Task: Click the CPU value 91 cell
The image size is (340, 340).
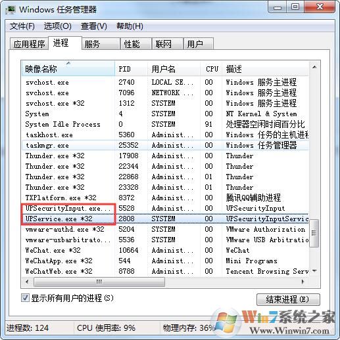Action: click(208, 124)
